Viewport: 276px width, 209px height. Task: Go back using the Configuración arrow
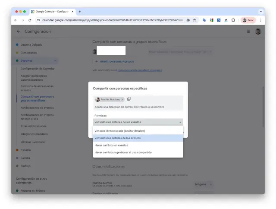click(18, 32)
